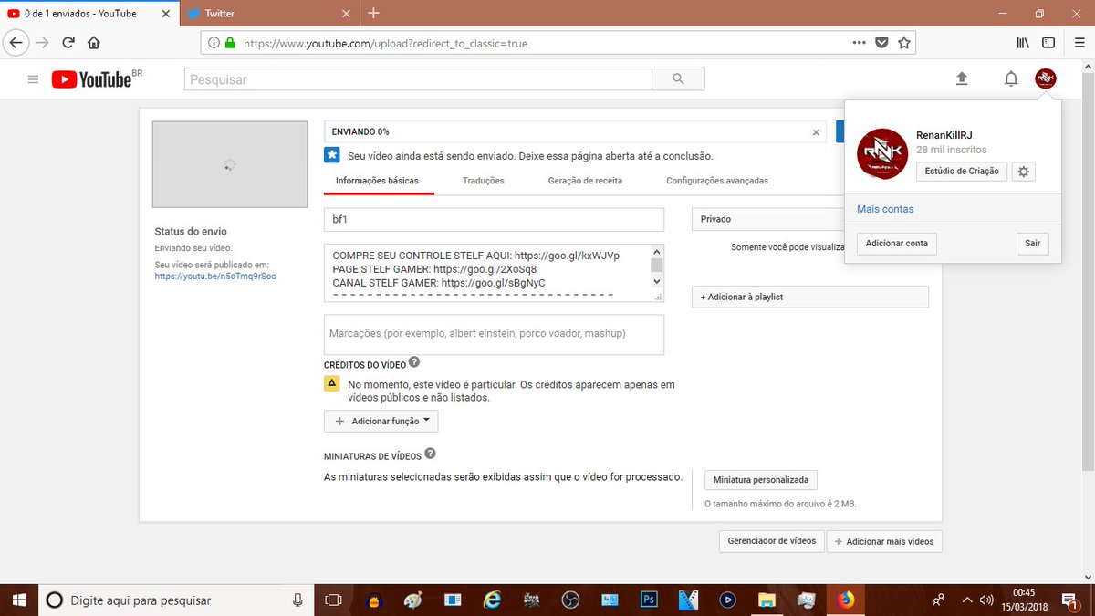
Task: Click the YouTube Pesquisar search field
Action: coord(418,79)
